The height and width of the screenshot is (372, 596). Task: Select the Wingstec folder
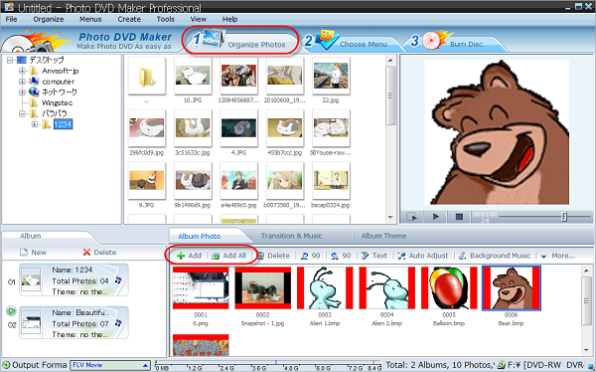click(x=57, y=102)
